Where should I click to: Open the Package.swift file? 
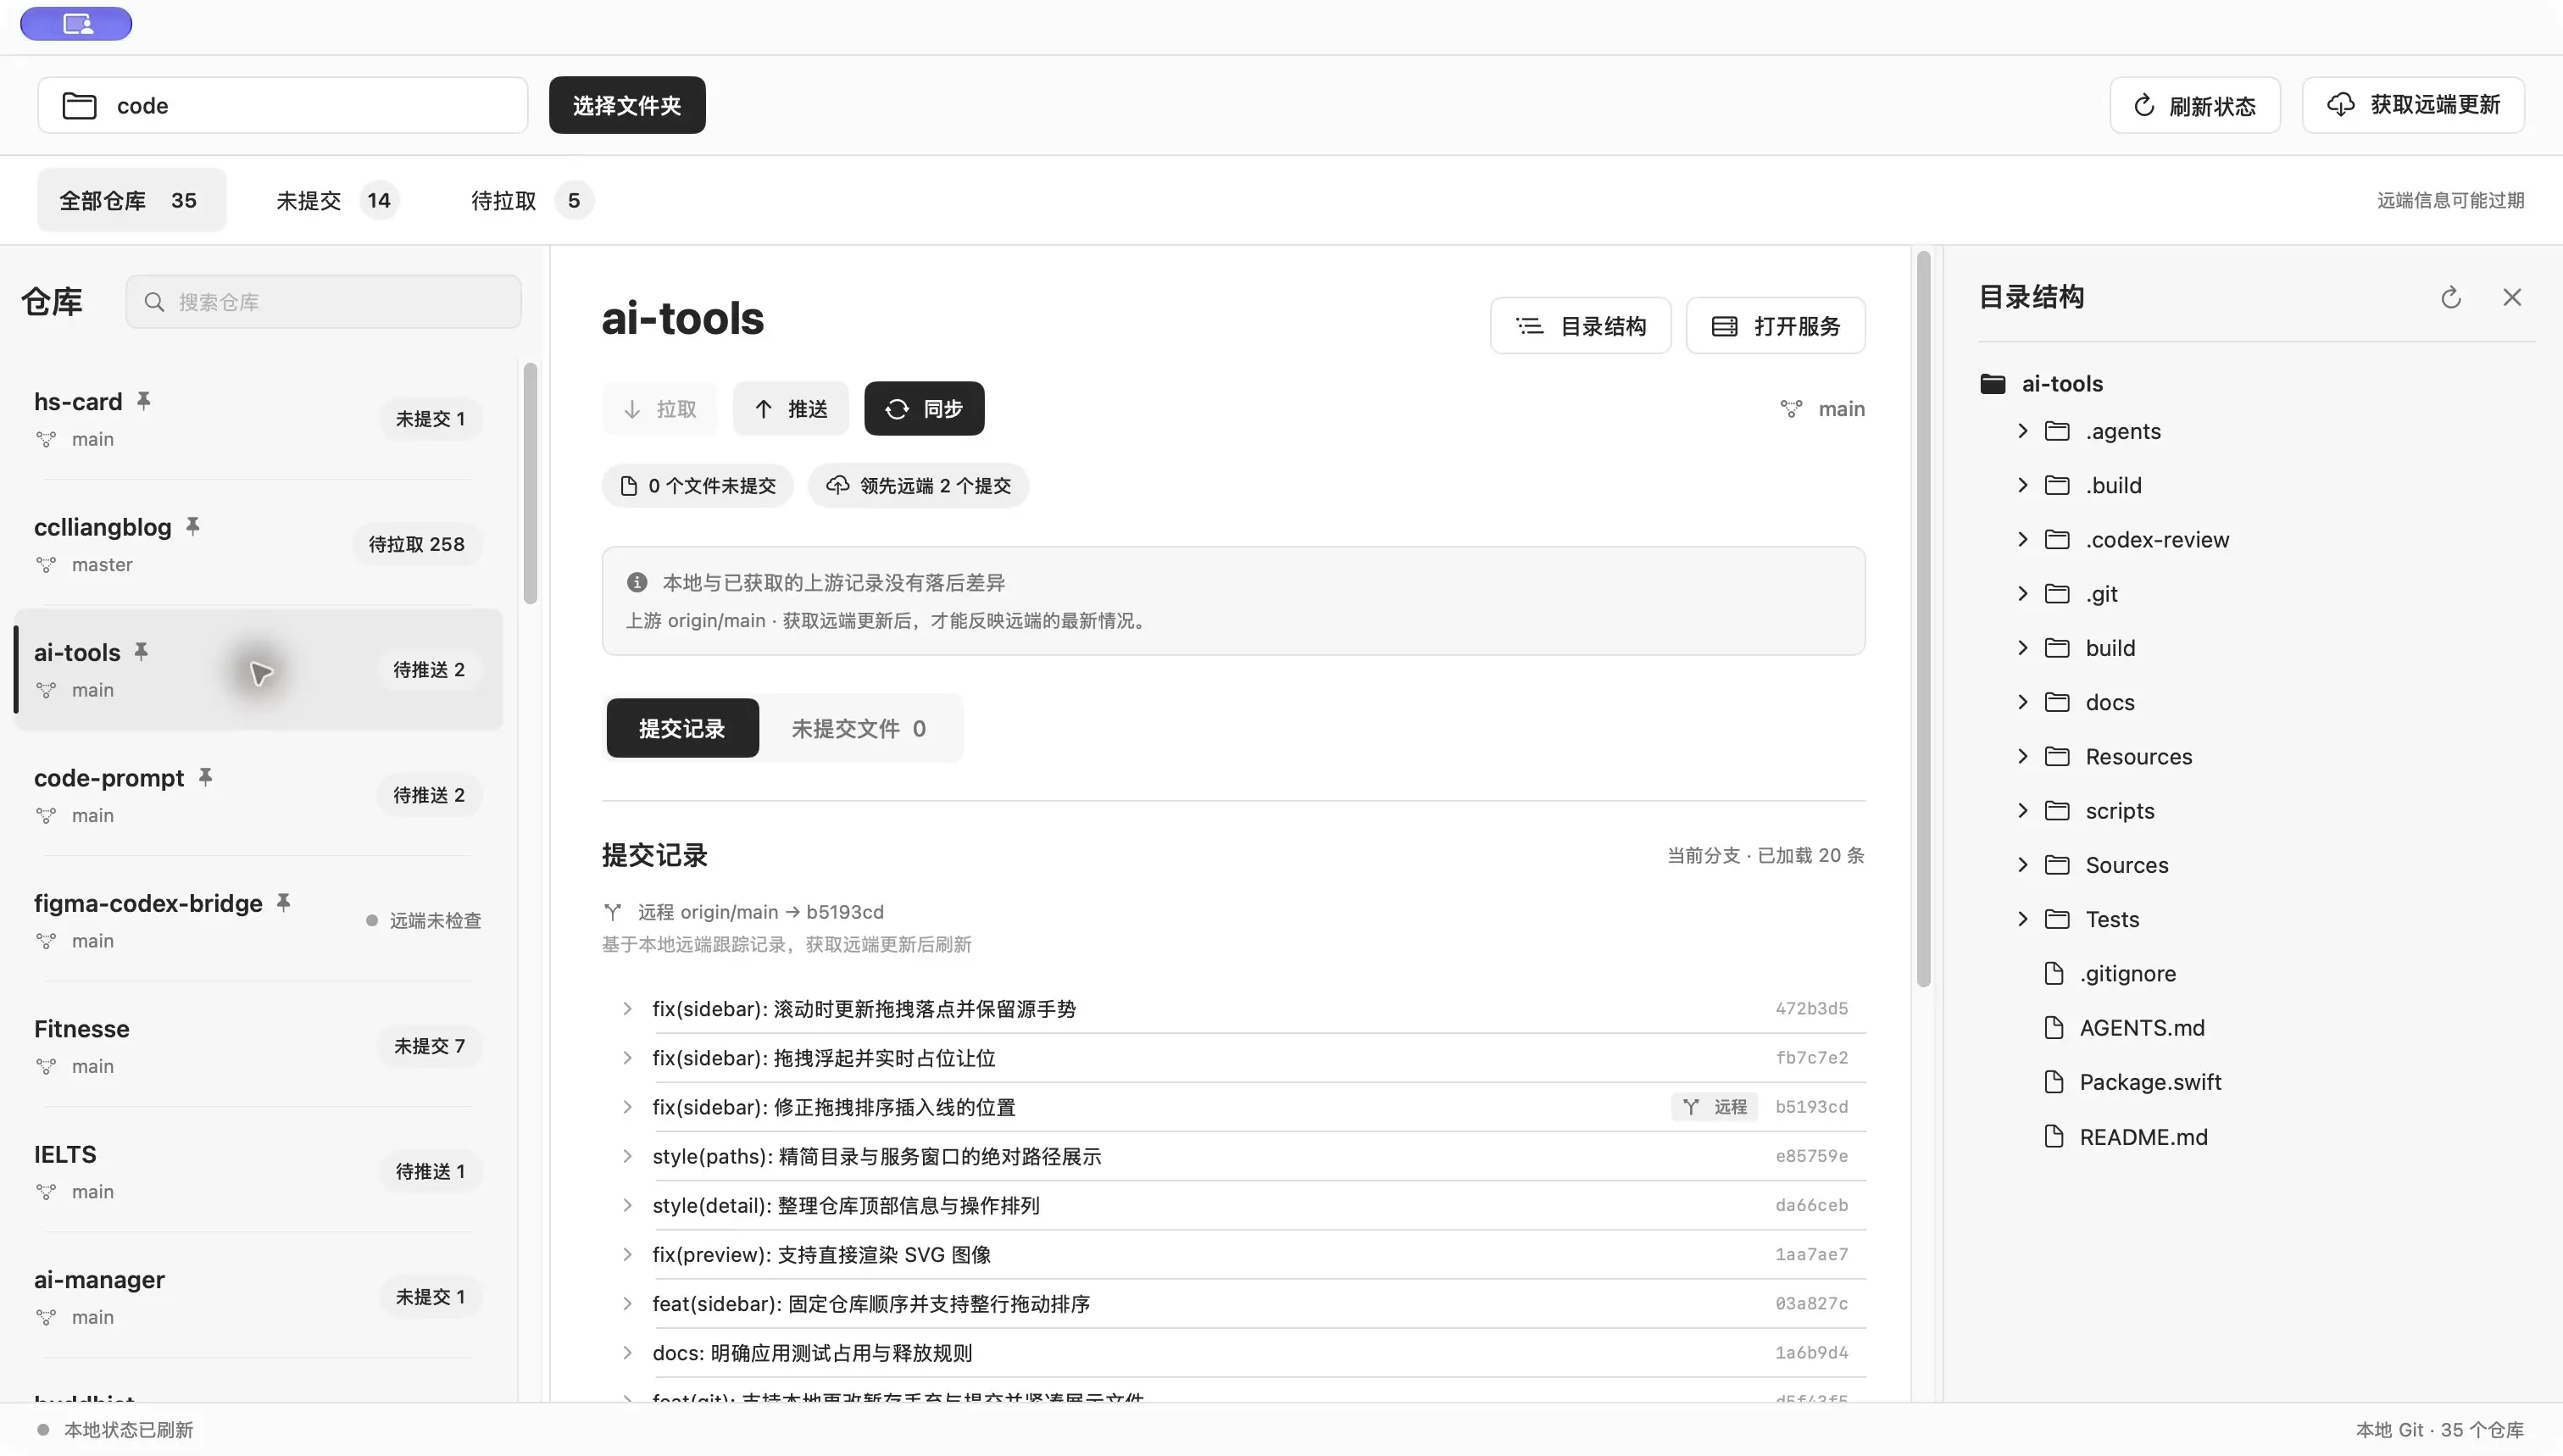2132,1082
